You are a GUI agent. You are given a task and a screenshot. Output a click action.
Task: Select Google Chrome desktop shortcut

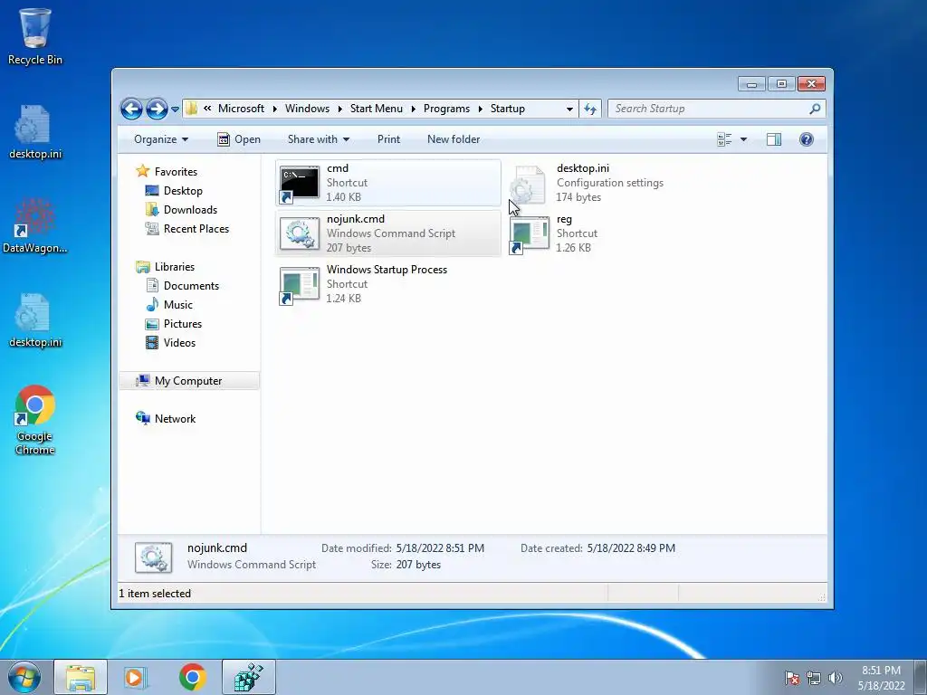(35, 420)
